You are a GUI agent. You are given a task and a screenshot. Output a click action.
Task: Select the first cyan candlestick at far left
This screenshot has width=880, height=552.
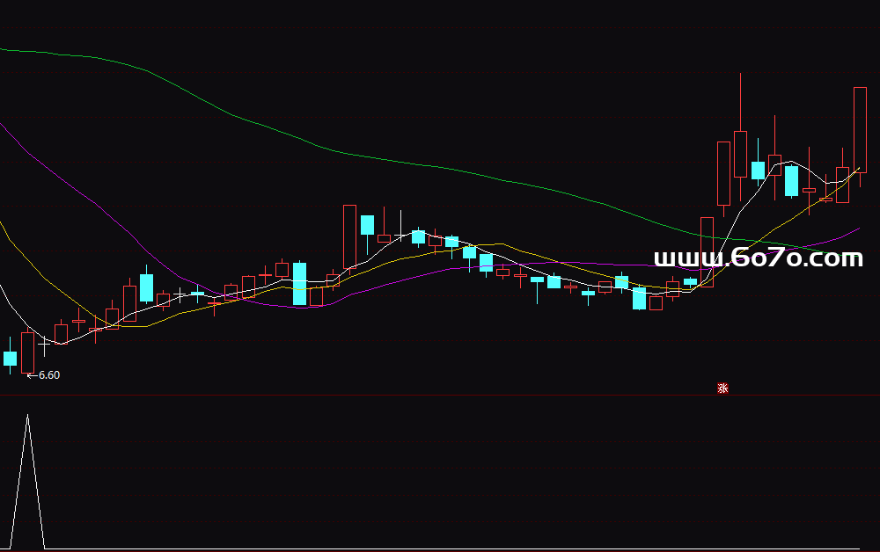click(11, 358)
